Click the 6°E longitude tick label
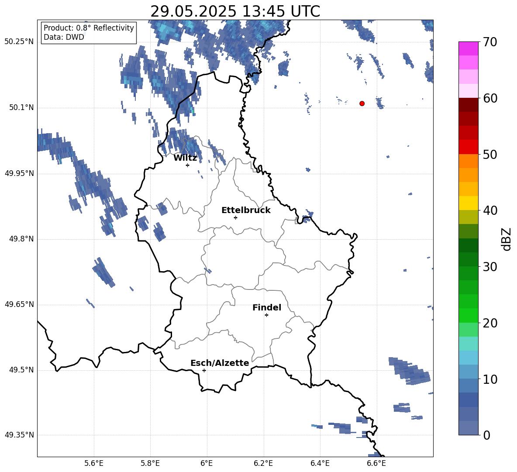Viewport: 517px width, 472px height. [207, 463]
